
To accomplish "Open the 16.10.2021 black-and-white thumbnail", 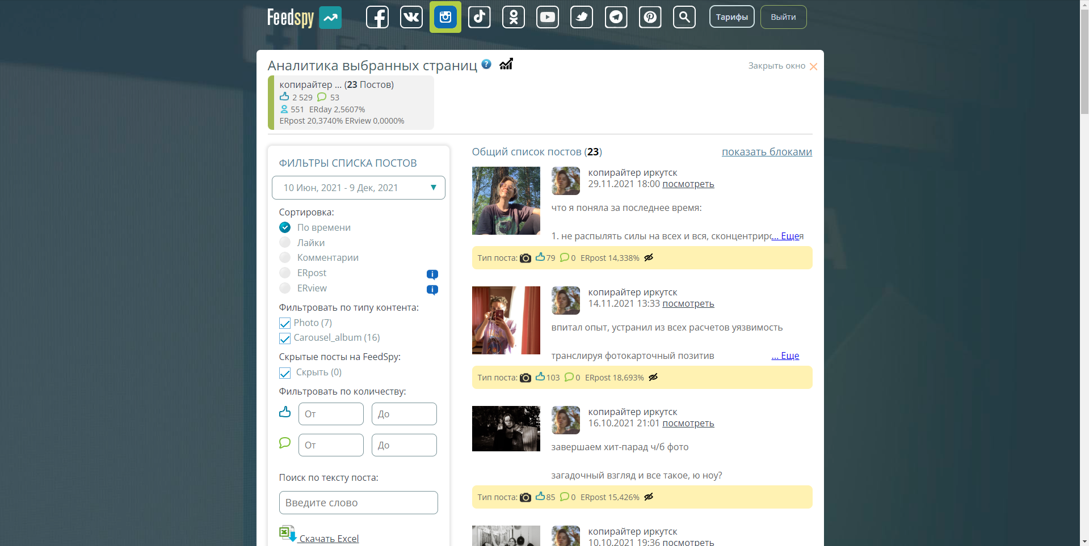I will click(506, 429).
